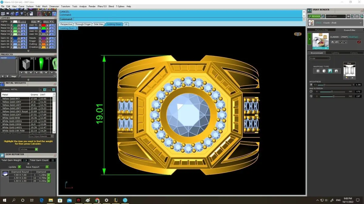
Task: Switch to the Material Editor tab
Action: pos(322,30)
